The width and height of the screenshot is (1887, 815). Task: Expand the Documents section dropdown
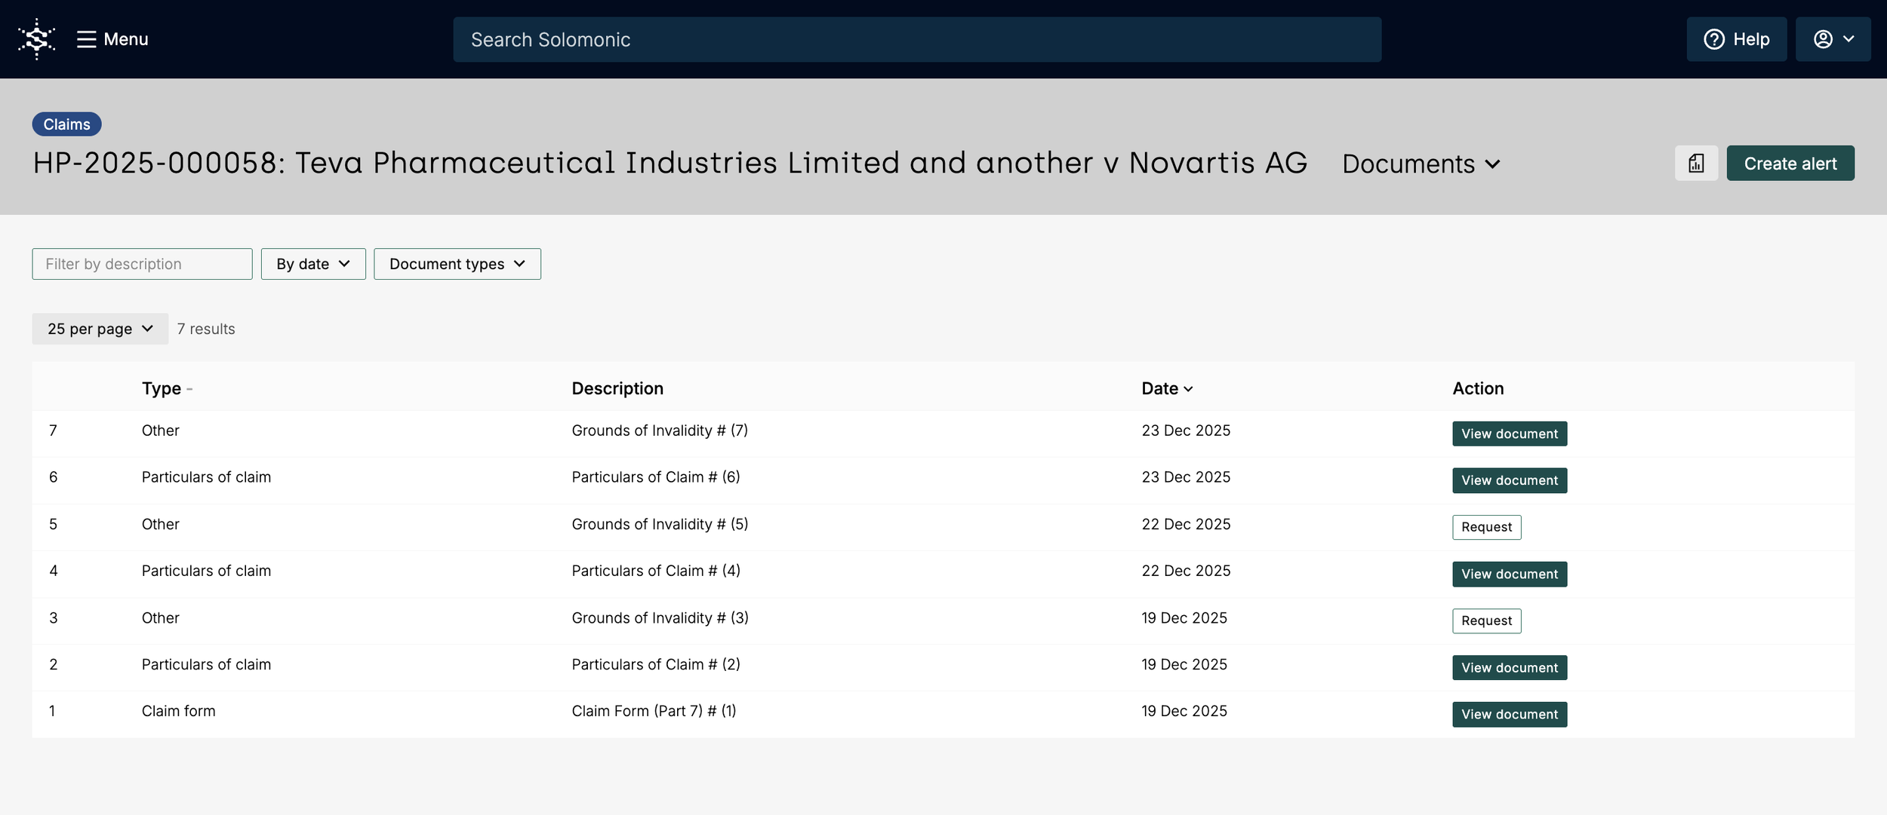coord(1421,164)
